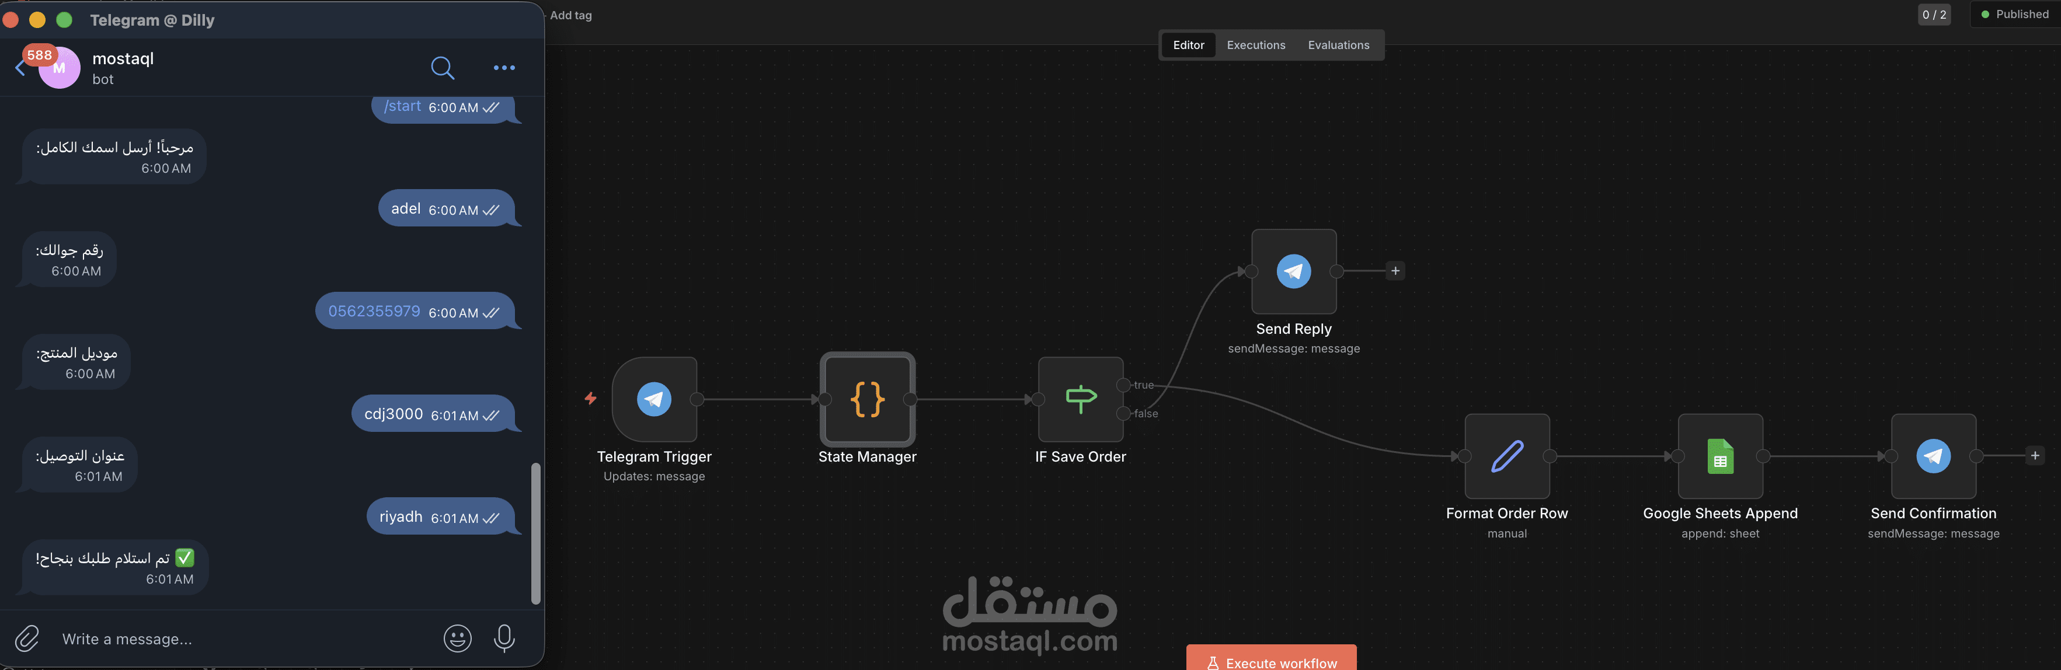Add a node after Send Reply via plus button
Viewport: 2061px width, 670px height.
click(1395, 270)
